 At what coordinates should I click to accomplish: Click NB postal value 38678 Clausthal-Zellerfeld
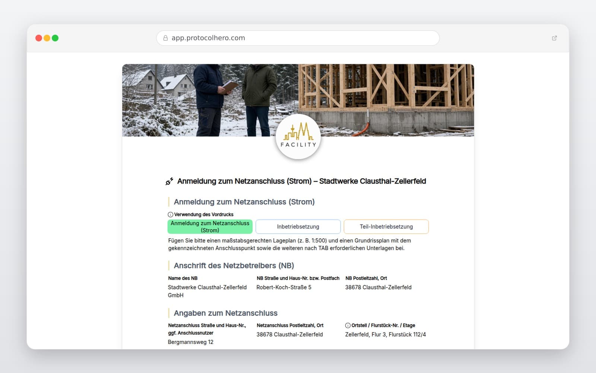coord(378,287)
